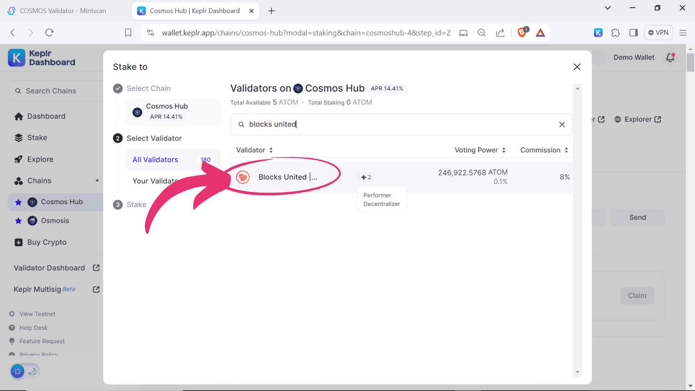Click the address bar URL
The image size is (695, 391).
coord(306,33)
